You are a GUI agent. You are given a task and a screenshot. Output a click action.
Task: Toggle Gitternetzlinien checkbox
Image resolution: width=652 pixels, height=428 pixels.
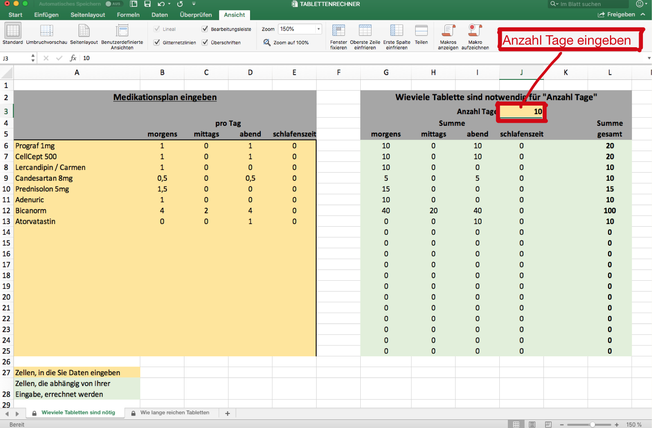pyautogui.click(x=157, y=42)
